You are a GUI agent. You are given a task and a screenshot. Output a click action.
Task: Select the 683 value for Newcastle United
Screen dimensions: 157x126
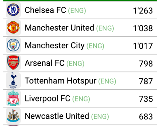(146, 117)
